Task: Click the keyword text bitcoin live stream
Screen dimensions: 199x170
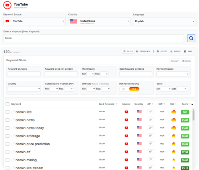Action: pyautogui.click(x=29, y=168)
